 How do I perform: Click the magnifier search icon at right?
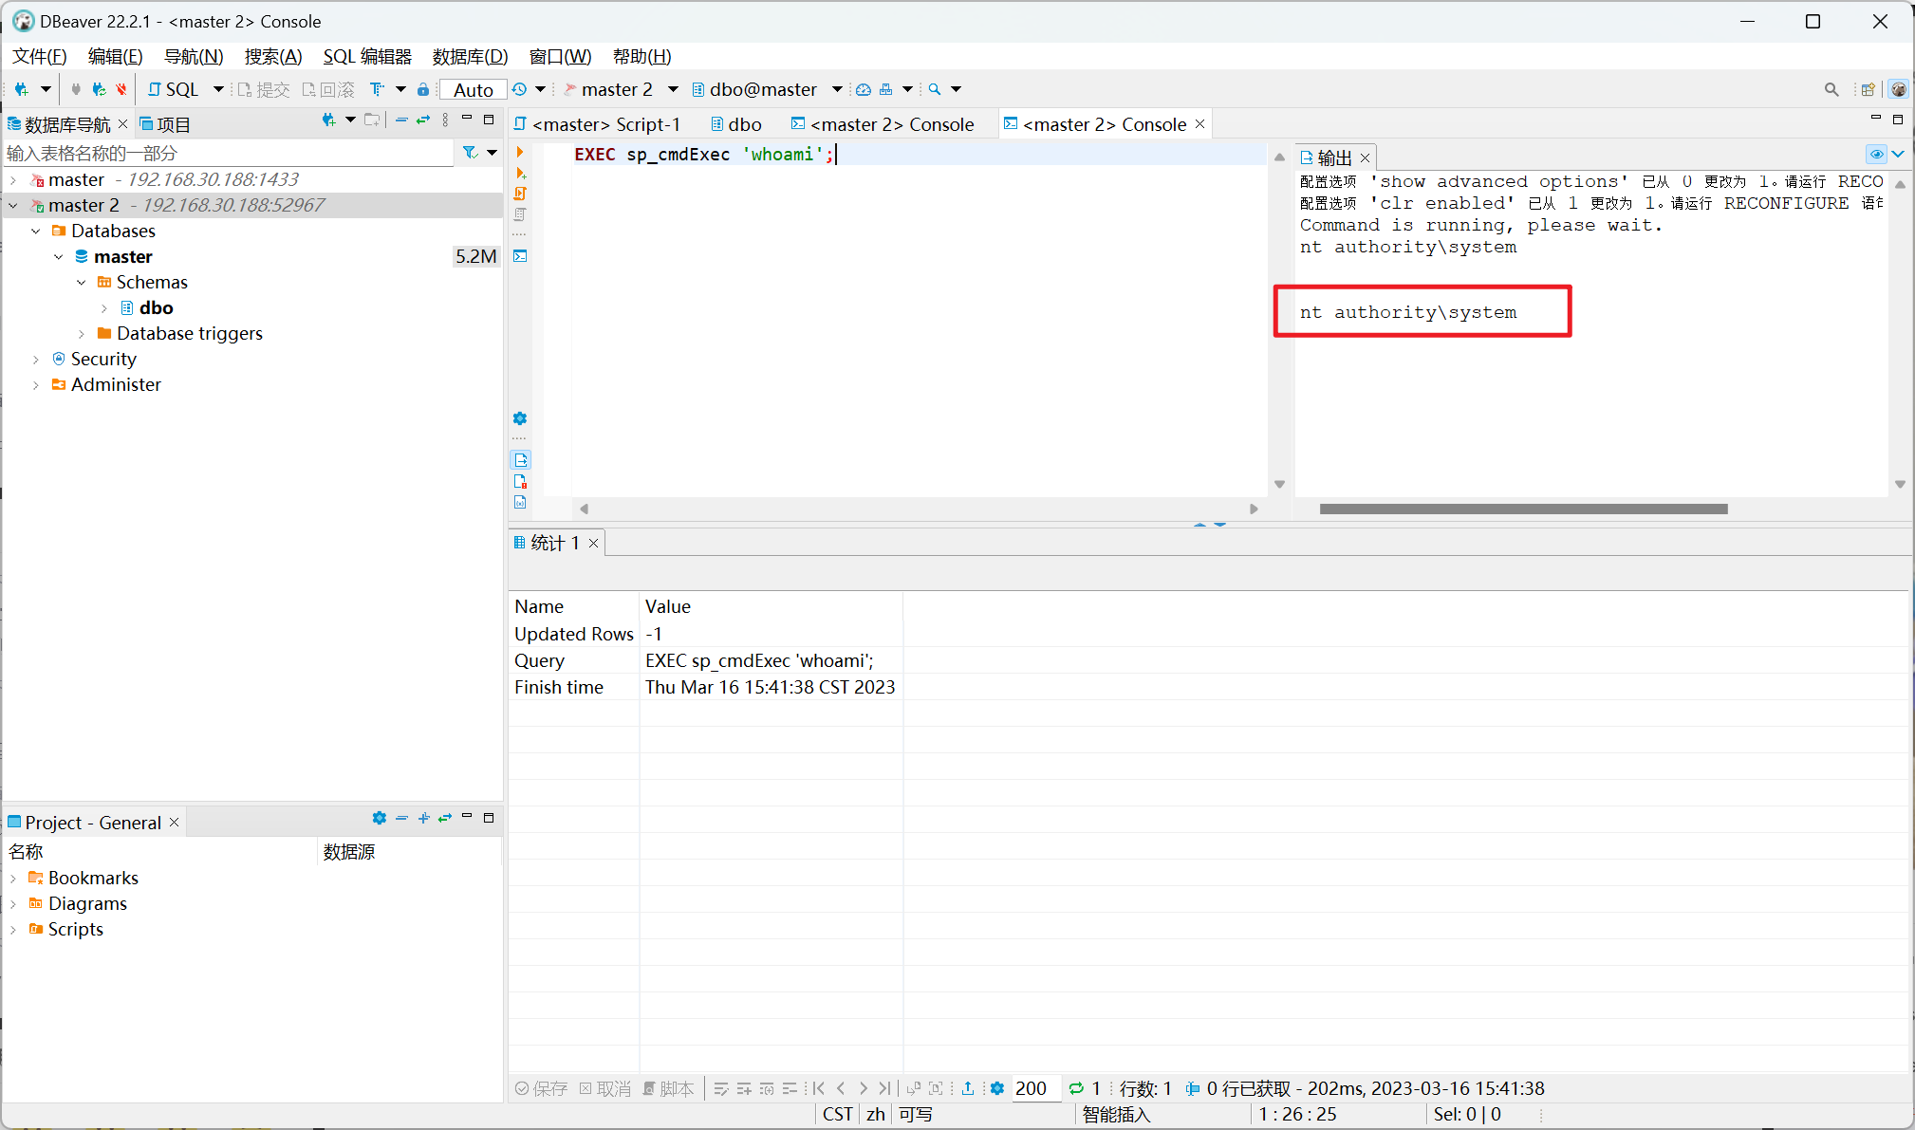(1831, 89)
